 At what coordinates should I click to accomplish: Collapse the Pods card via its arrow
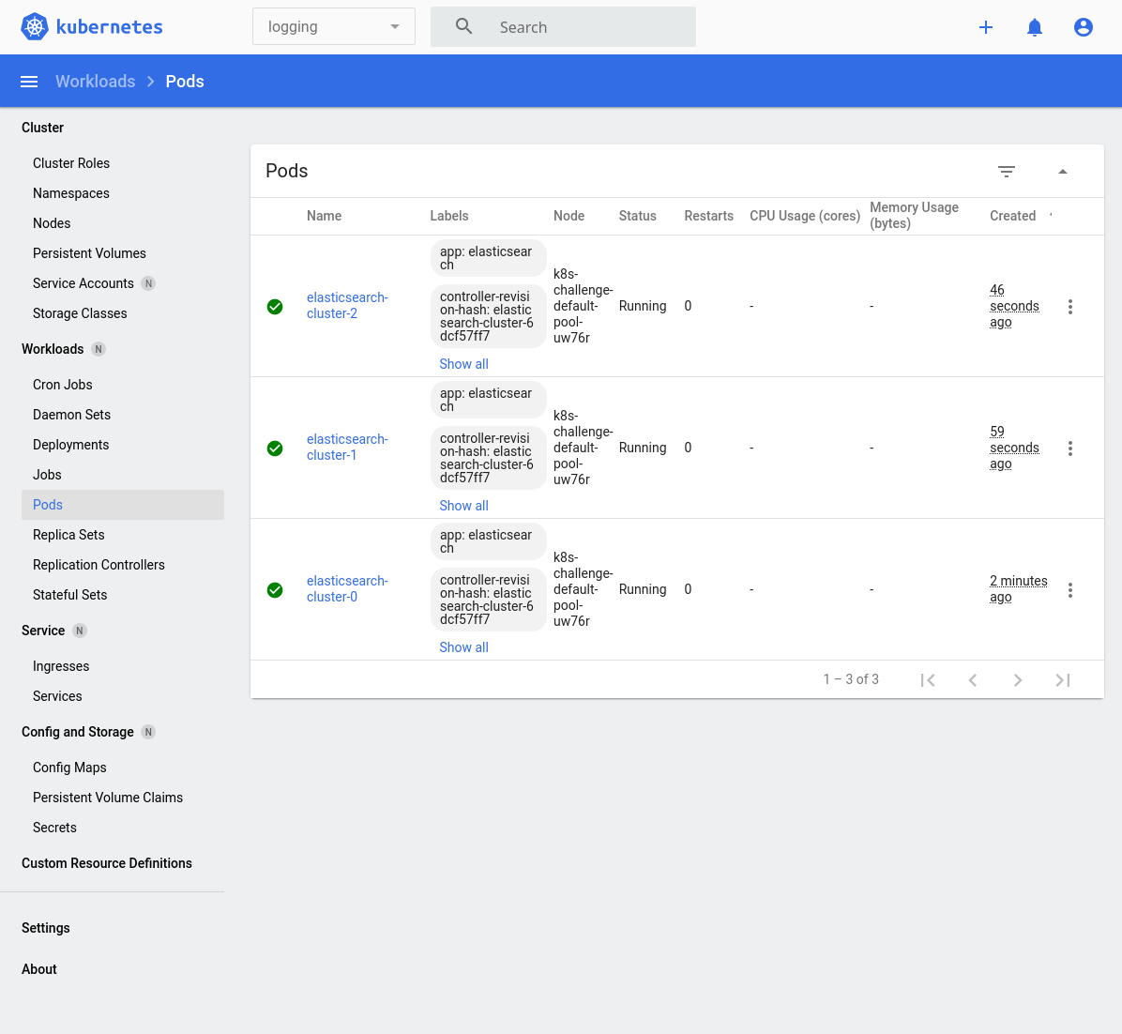(1062, 172)
